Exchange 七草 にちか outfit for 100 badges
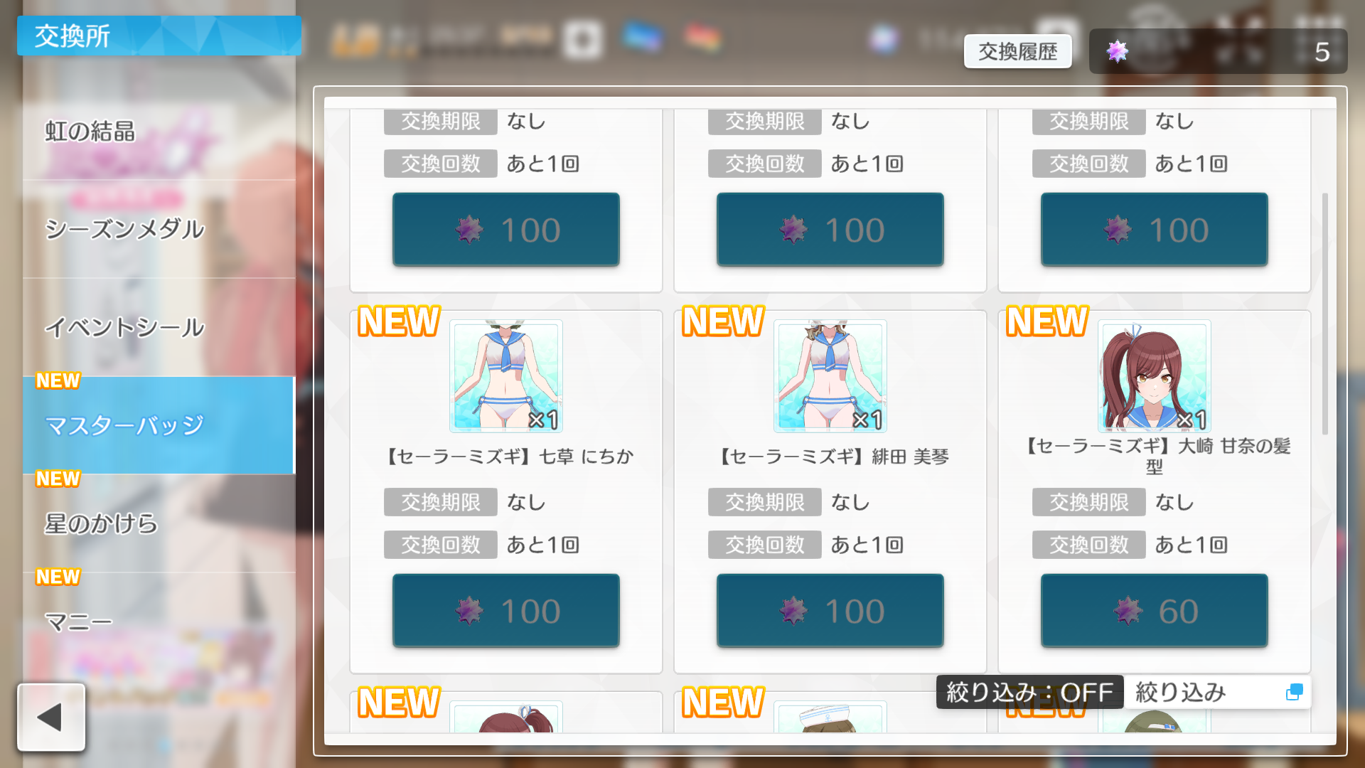This screenshot has height=768, width=1365. (x=506, y=611)
